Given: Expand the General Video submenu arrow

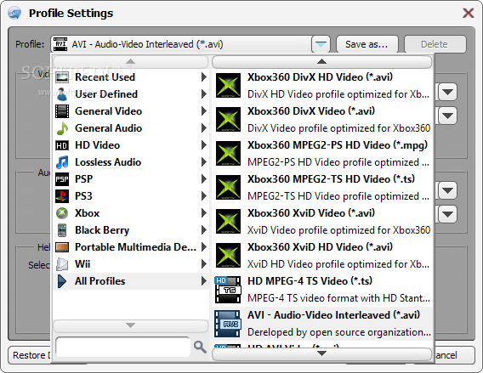Looking at the screenshot, I should 203,110.
